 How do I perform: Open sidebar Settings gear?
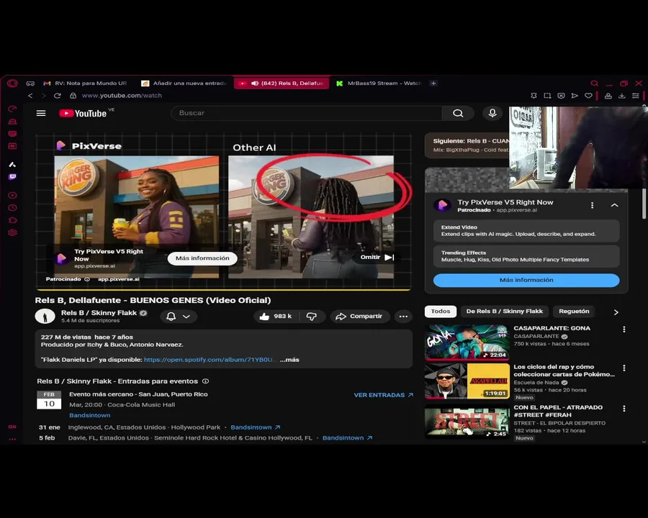click(12, 232)
